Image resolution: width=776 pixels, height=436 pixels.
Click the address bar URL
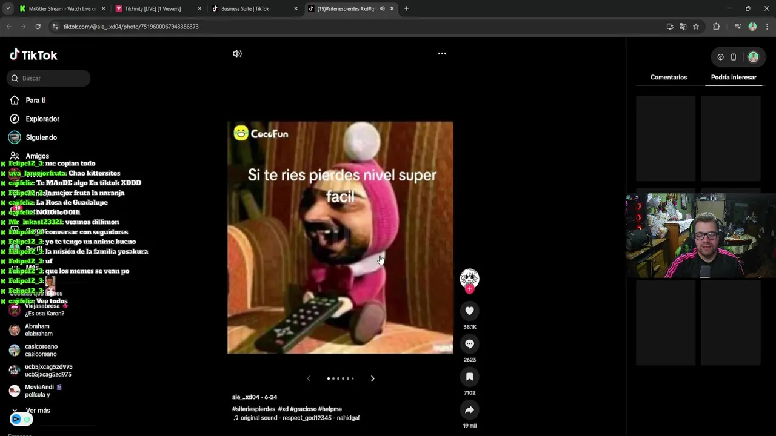131,27
